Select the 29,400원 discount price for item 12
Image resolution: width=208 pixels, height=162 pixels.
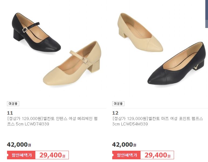point(158,155)
